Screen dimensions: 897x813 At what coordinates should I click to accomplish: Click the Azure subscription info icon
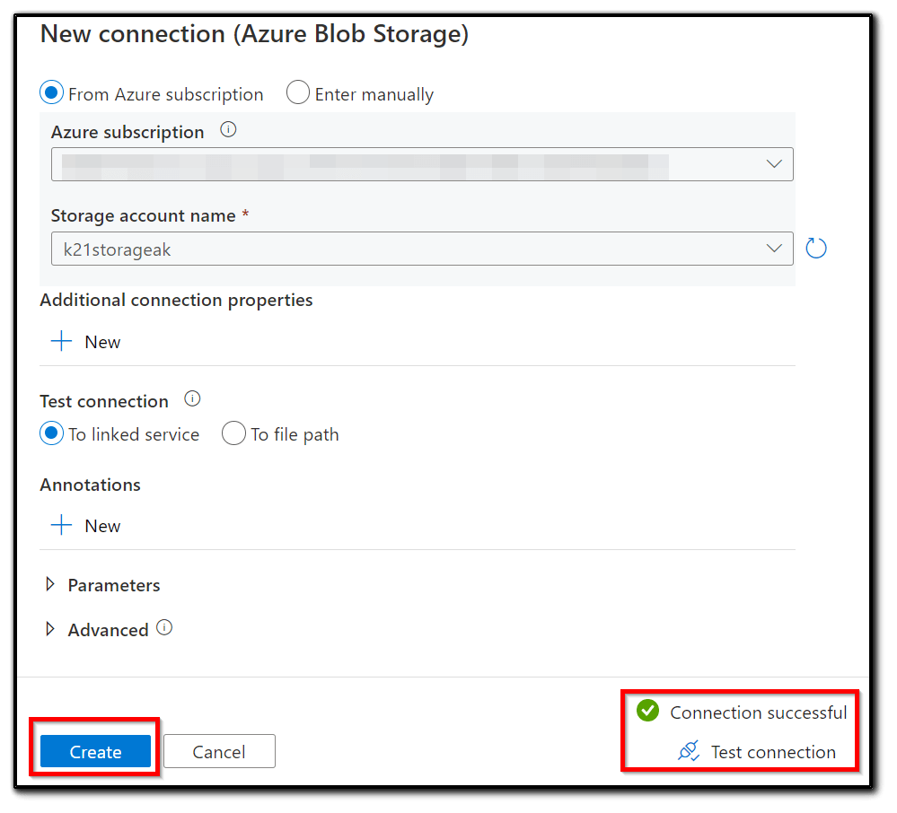(x=228, y=131)
